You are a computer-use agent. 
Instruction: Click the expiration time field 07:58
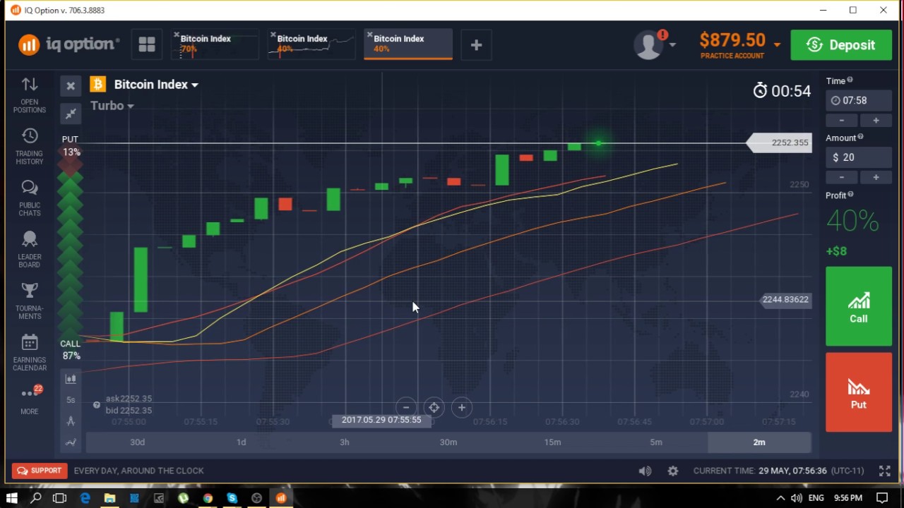pyautogui.click(x=859, y=100)
